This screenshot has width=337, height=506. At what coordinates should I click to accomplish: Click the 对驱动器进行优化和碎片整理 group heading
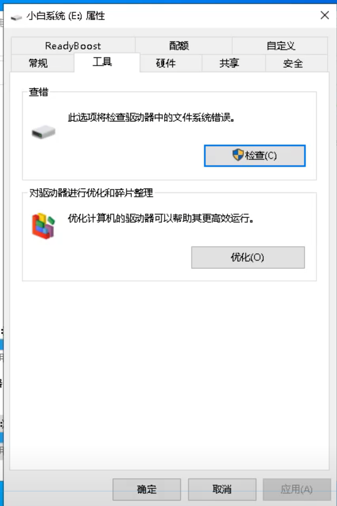click(91, 193)
